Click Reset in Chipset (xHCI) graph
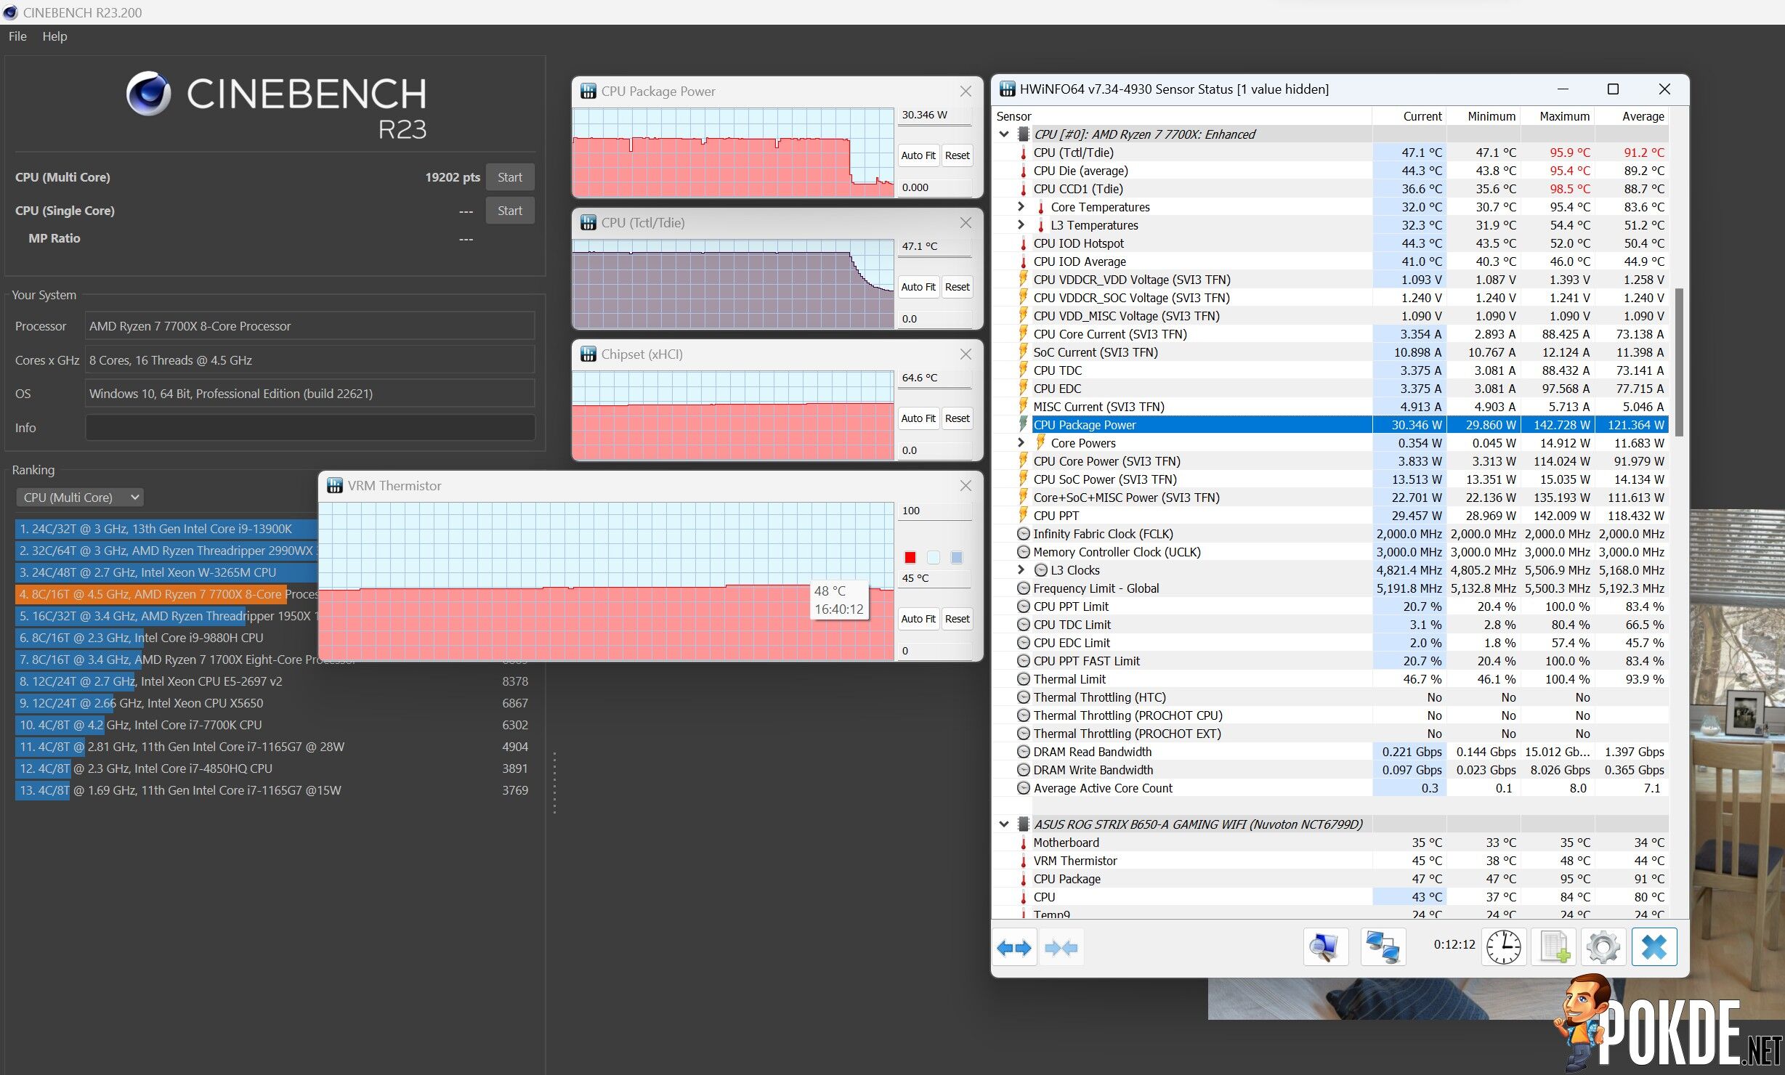 point(957,418)
